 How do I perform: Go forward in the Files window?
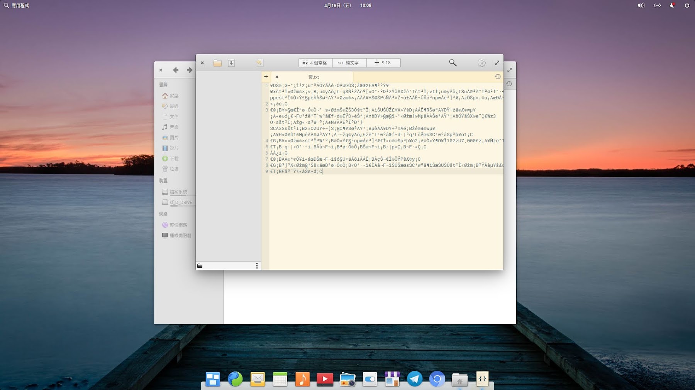[x=190, y=70]
